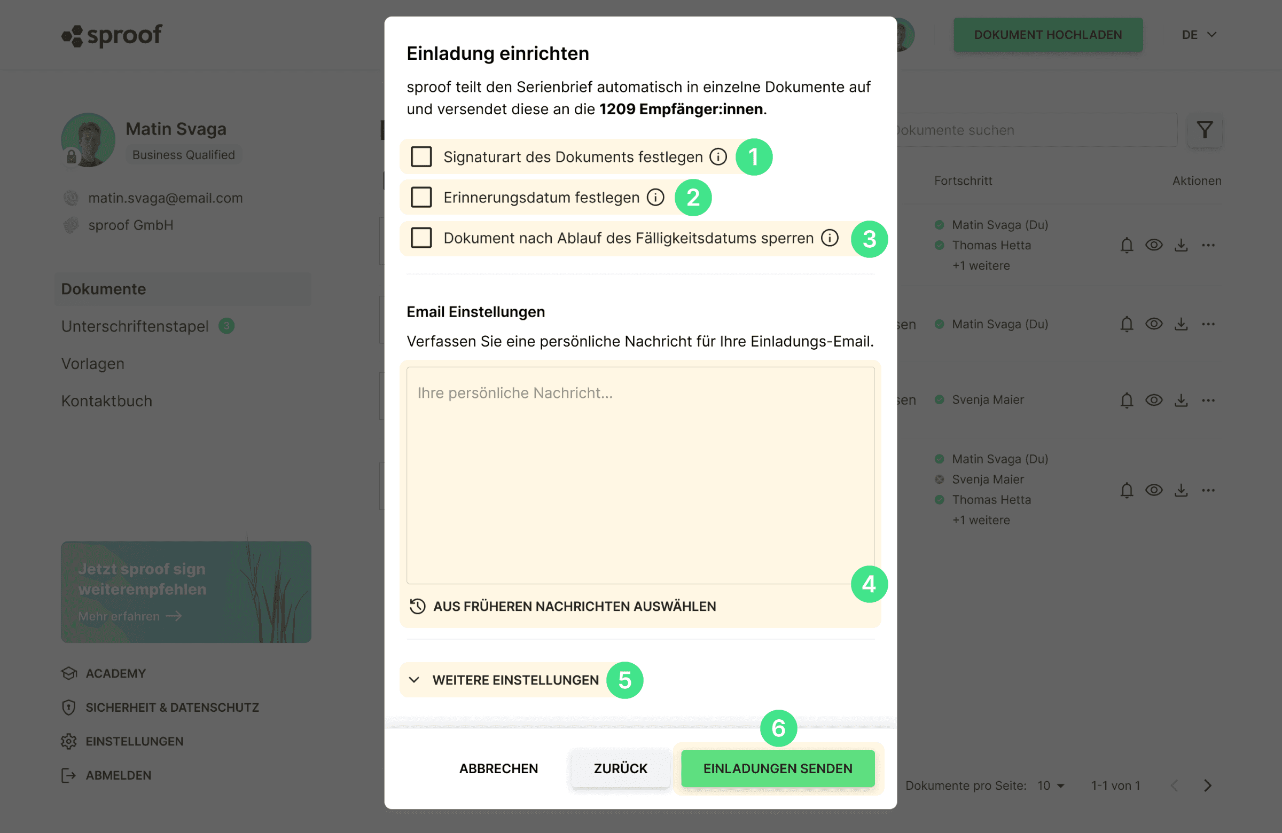The image size is (1282, 833).
Task: Click Einladungen senden button
Action: pos(777,768)
